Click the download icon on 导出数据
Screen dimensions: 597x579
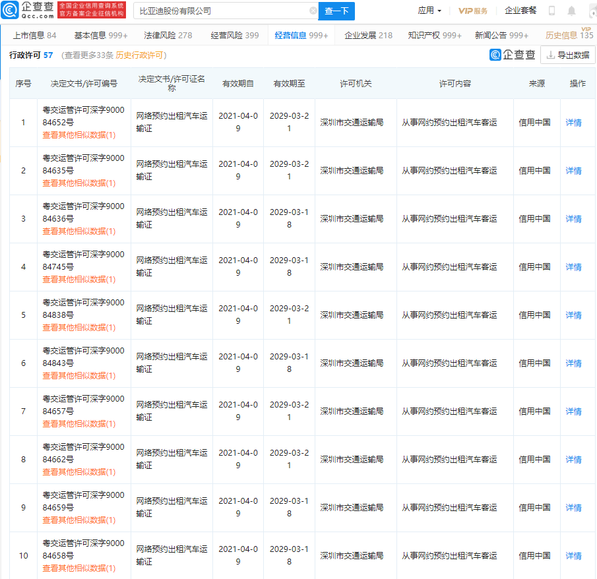[x=550, y=55]
